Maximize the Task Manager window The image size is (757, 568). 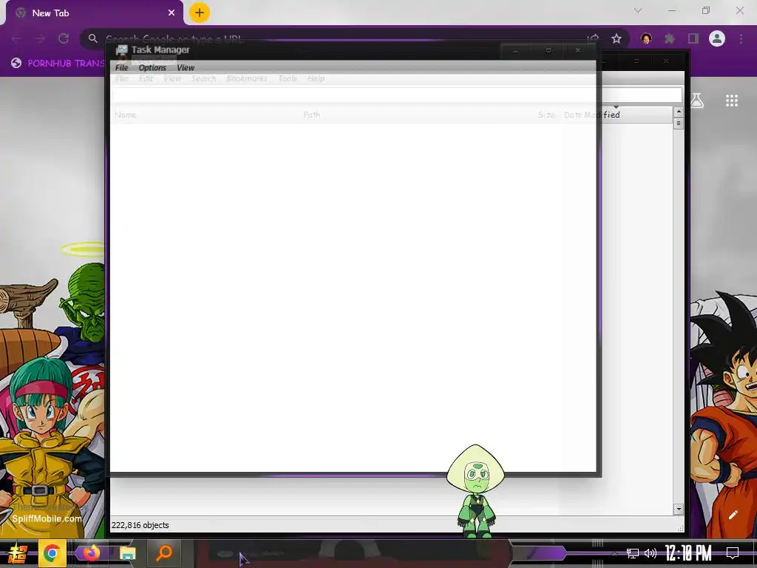tap(548, 50)
